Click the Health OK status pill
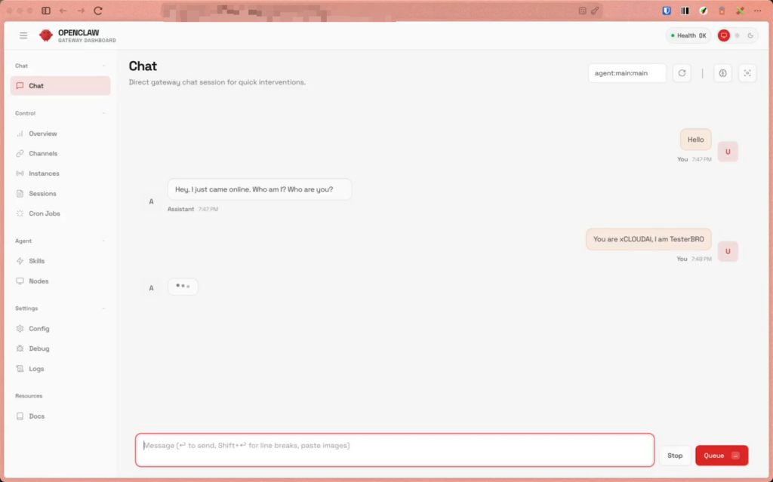Image resolution: width=773 pixels, height=482 pixels. tap(688, 35)
